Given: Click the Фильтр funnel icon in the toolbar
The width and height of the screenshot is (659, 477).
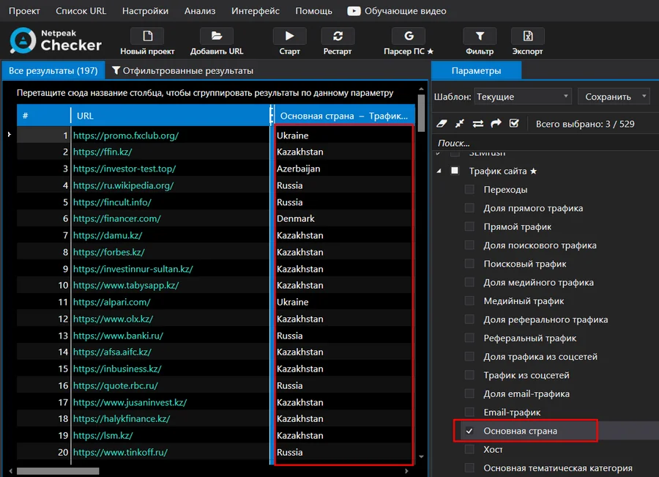Looking at the screenshot, I should [x=480, y=36].
